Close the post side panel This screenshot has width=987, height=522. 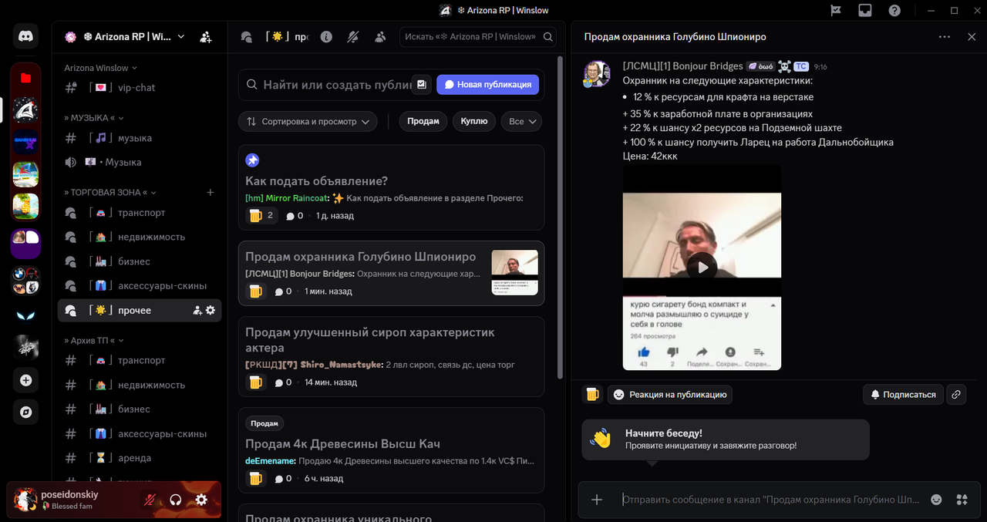[x=972, y=36]
